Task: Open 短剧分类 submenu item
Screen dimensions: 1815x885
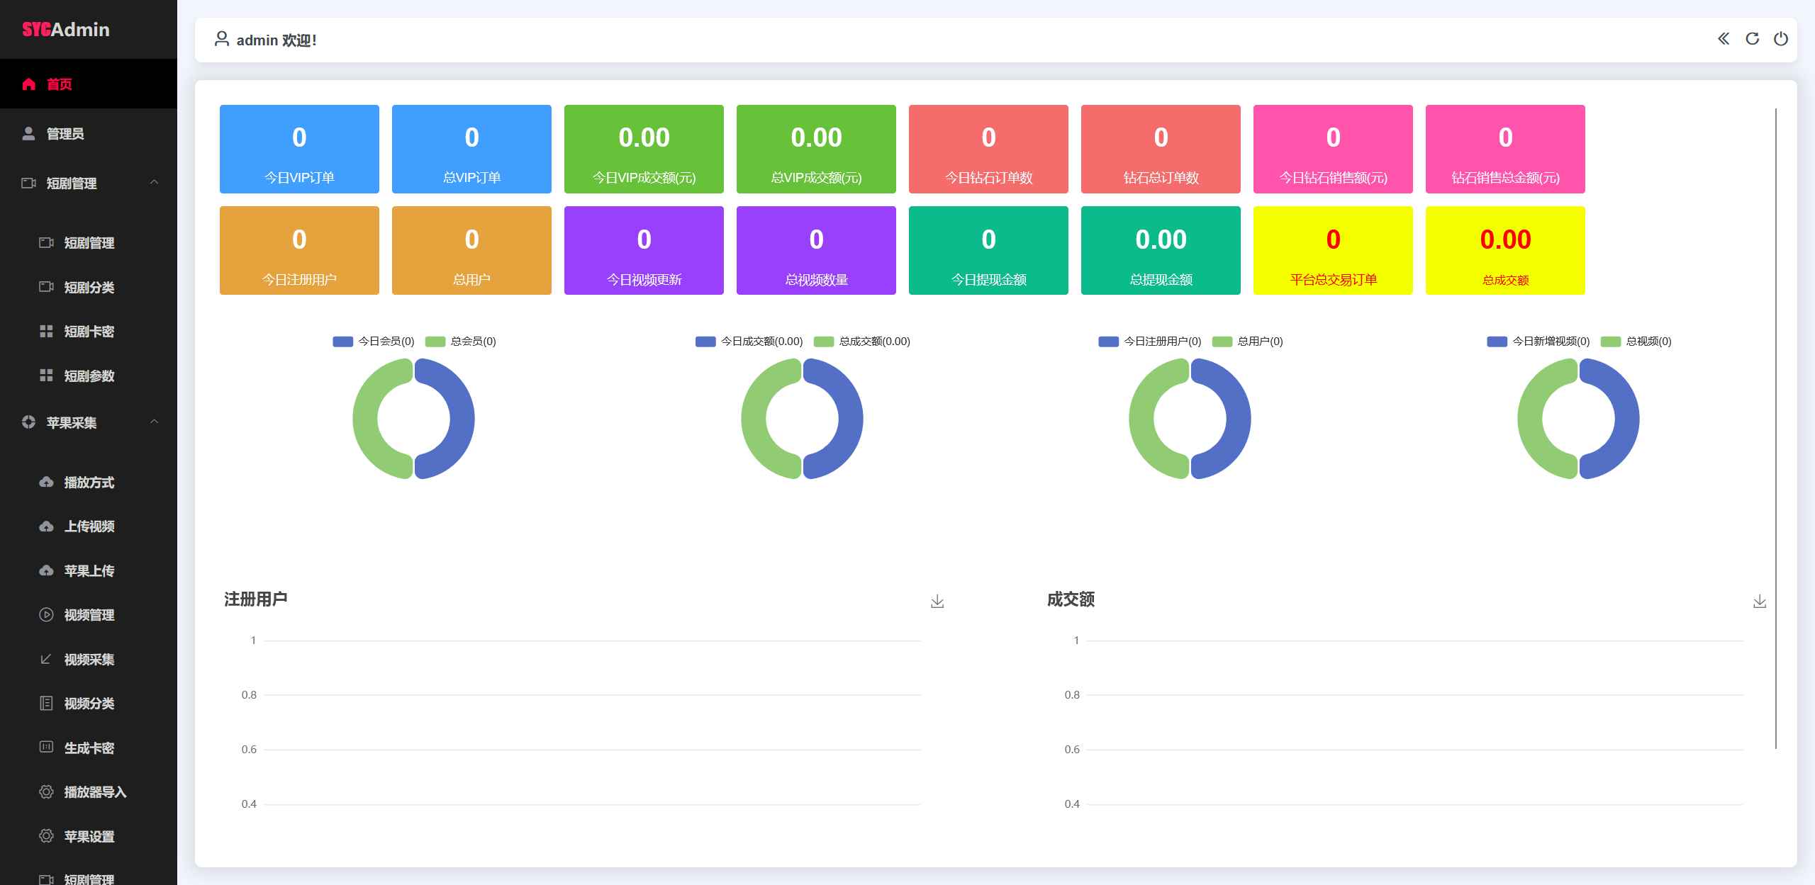Action: (x=89, y=288)
